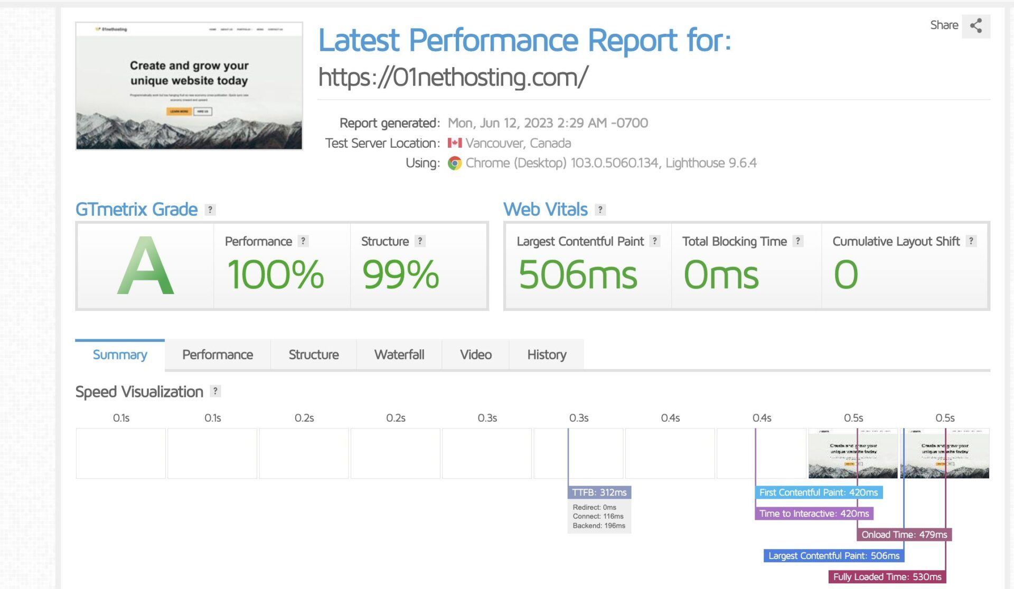Click the site screenshot thumbnail

click(x=189, y=86)
